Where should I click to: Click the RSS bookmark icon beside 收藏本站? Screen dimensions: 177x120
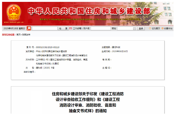pyautogui.click(x=163, y=28)
